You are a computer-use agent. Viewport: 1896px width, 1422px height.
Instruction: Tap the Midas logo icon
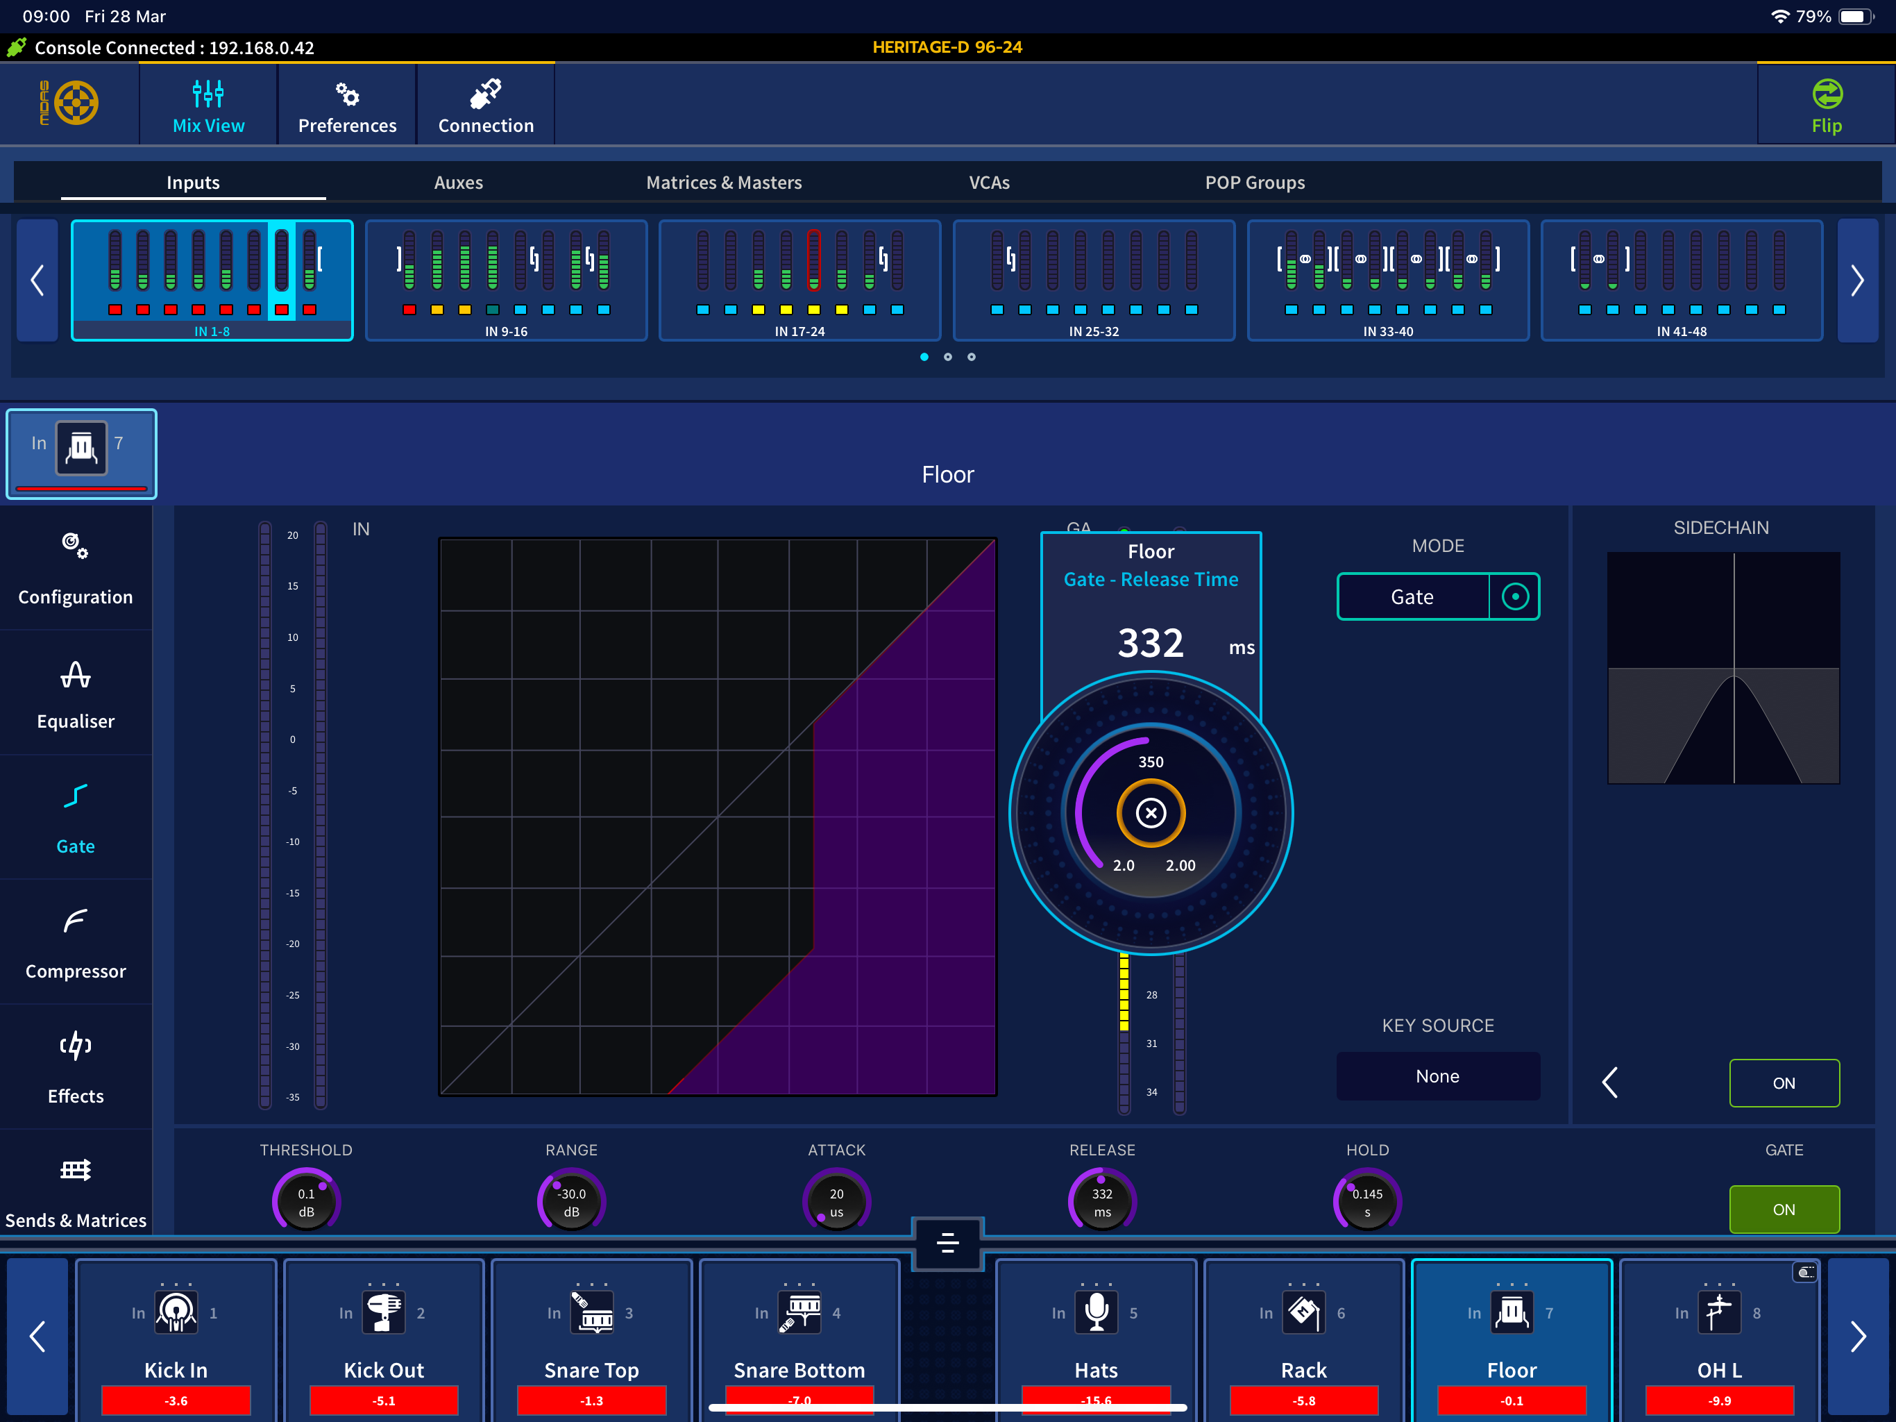click(70, 103)
